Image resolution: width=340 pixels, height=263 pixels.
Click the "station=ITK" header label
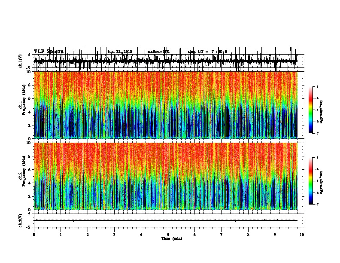(x=158, y=52)
